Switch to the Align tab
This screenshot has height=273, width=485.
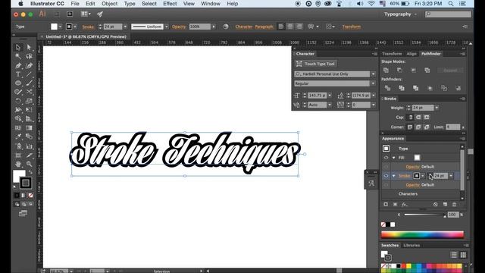411,54
